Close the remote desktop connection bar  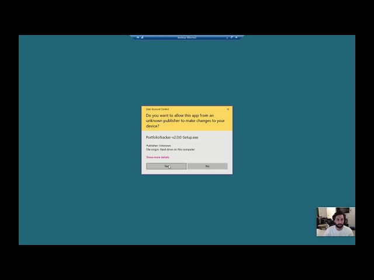[236, 37]
